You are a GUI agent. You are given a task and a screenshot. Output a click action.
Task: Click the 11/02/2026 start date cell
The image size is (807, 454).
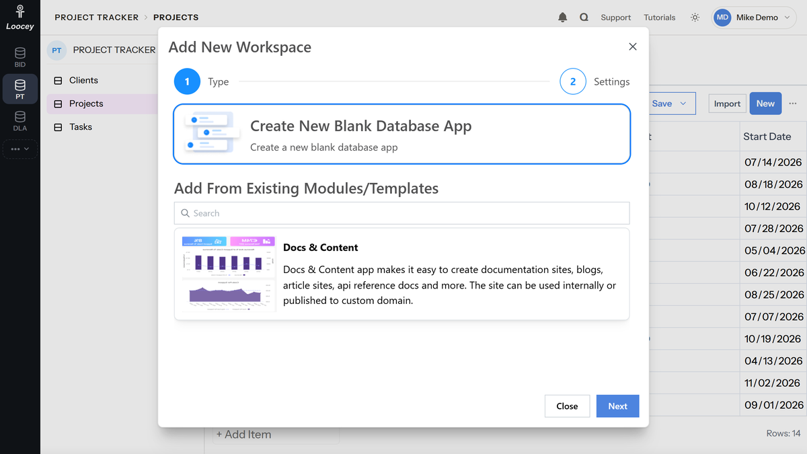(773, 383)
